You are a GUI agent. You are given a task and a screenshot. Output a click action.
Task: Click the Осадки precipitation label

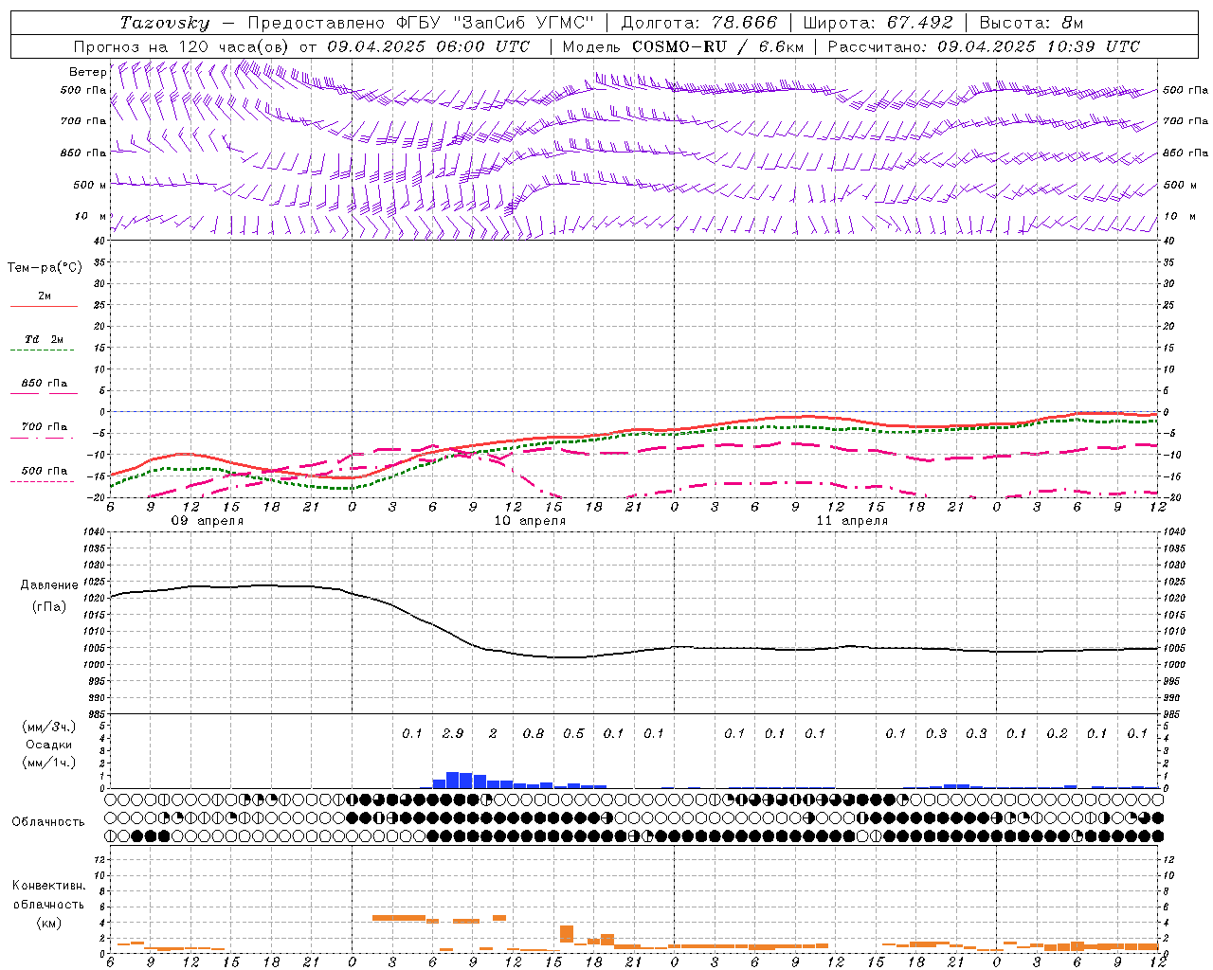point(49,745)
